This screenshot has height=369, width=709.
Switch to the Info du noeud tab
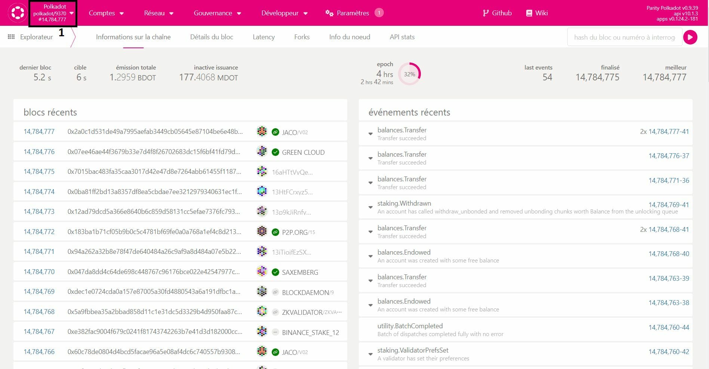[x=350, y=37]
